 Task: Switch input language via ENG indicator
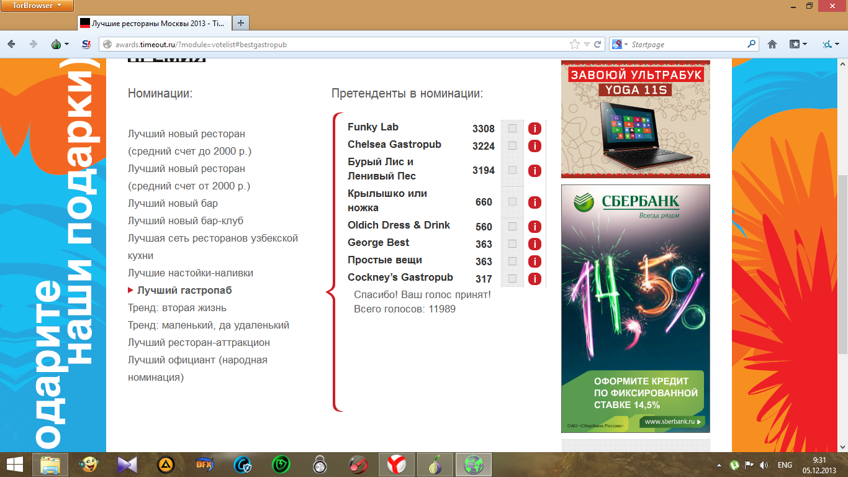(x=785, y=465)
